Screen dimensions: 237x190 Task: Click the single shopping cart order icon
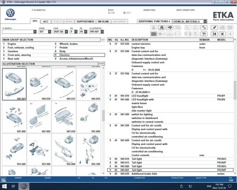204,34
